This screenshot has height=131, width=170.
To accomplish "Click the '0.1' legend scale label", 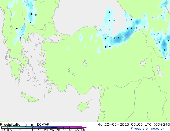I will 3,130.
